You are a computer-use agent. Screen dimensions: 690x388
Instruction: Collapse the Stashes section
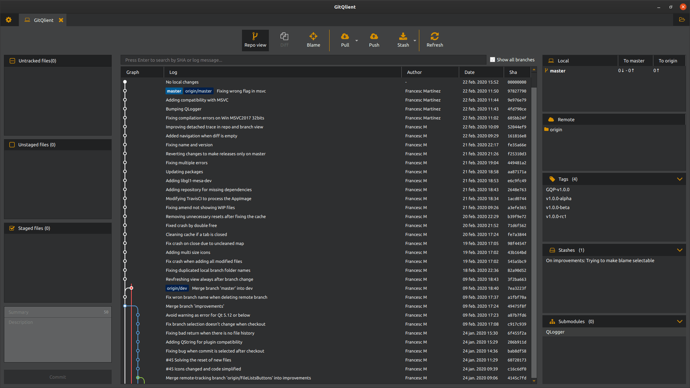[681, 250]
